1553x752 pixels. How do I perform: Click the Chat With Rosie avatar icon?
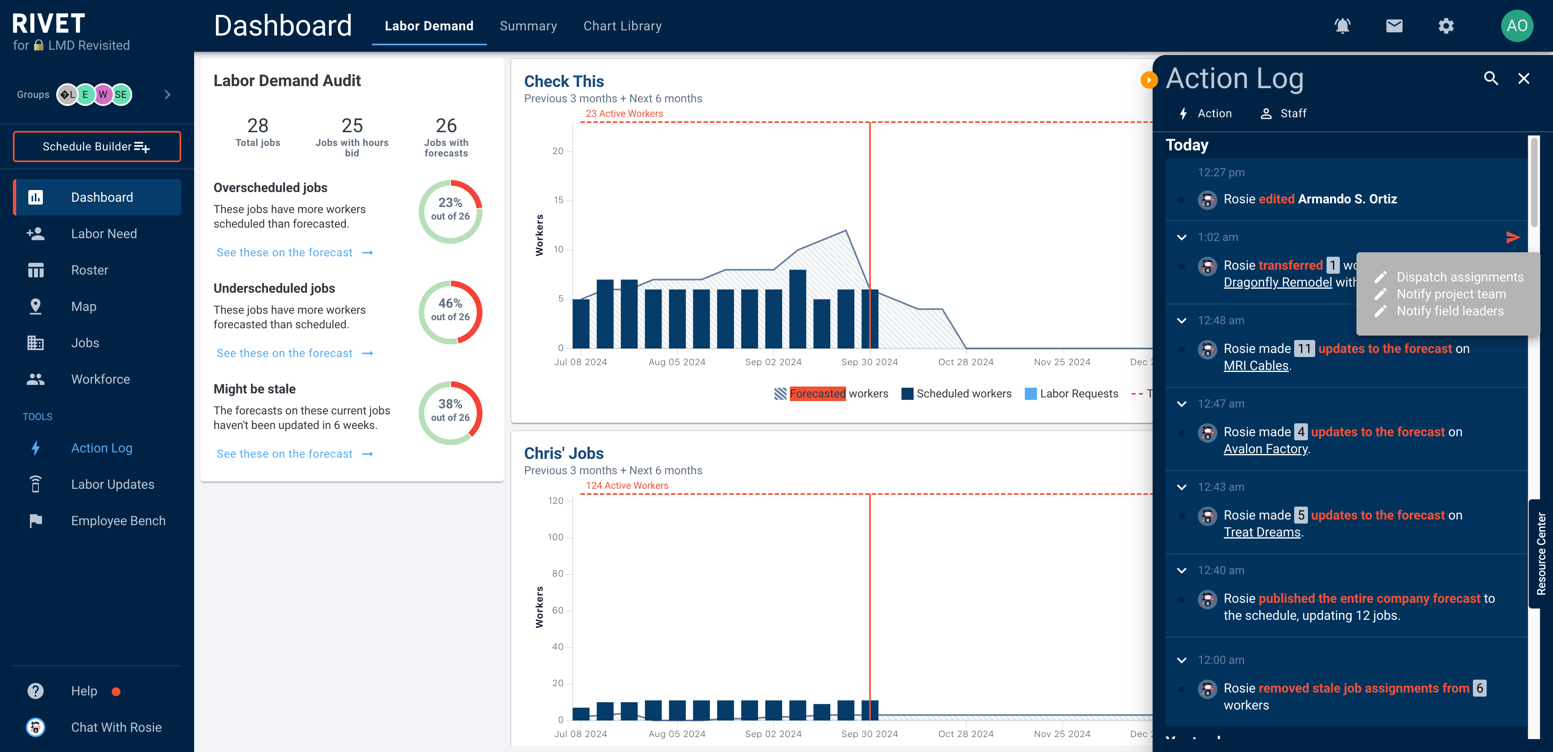click(36, 727)
